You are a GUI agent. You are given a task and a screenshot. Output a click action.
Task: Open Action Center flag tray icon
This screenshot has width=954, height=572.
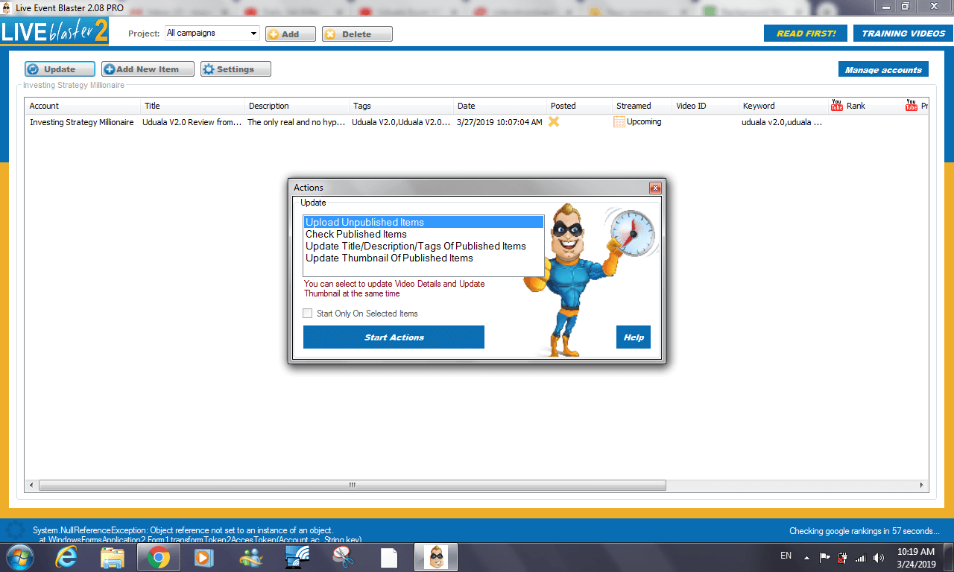click(x=825, y=557)
